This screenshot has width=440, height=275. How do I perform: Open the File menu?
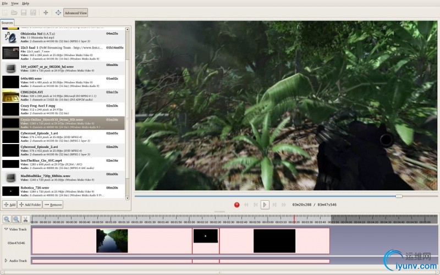[x=4, y=3]
